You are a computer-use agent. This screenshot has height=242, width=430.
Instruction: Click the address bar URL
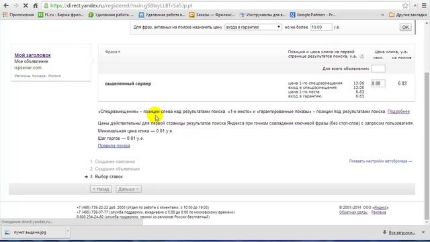[121, 5]
